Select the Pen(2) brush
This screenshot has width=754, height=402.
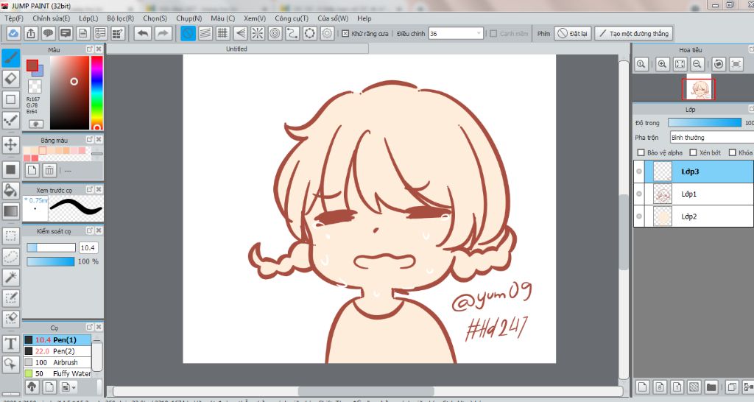tap(57, 351)
